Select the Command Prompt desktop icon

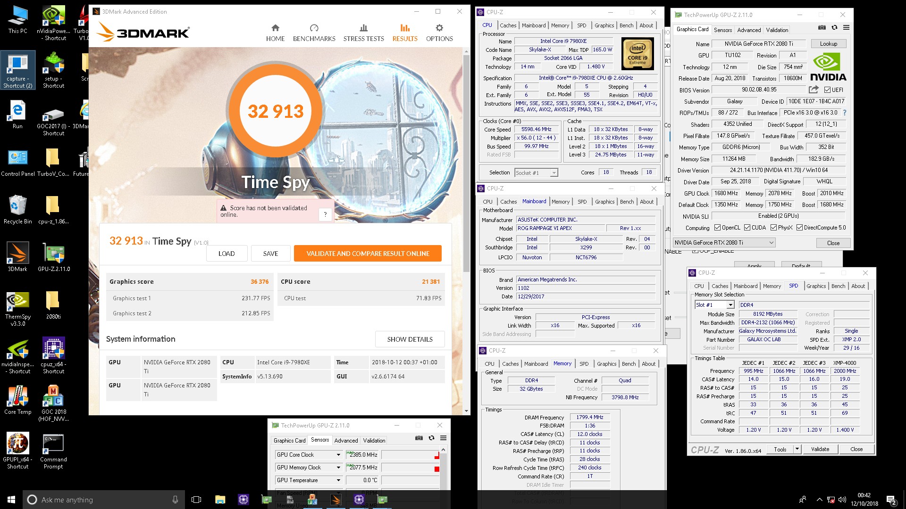[53, 451]
